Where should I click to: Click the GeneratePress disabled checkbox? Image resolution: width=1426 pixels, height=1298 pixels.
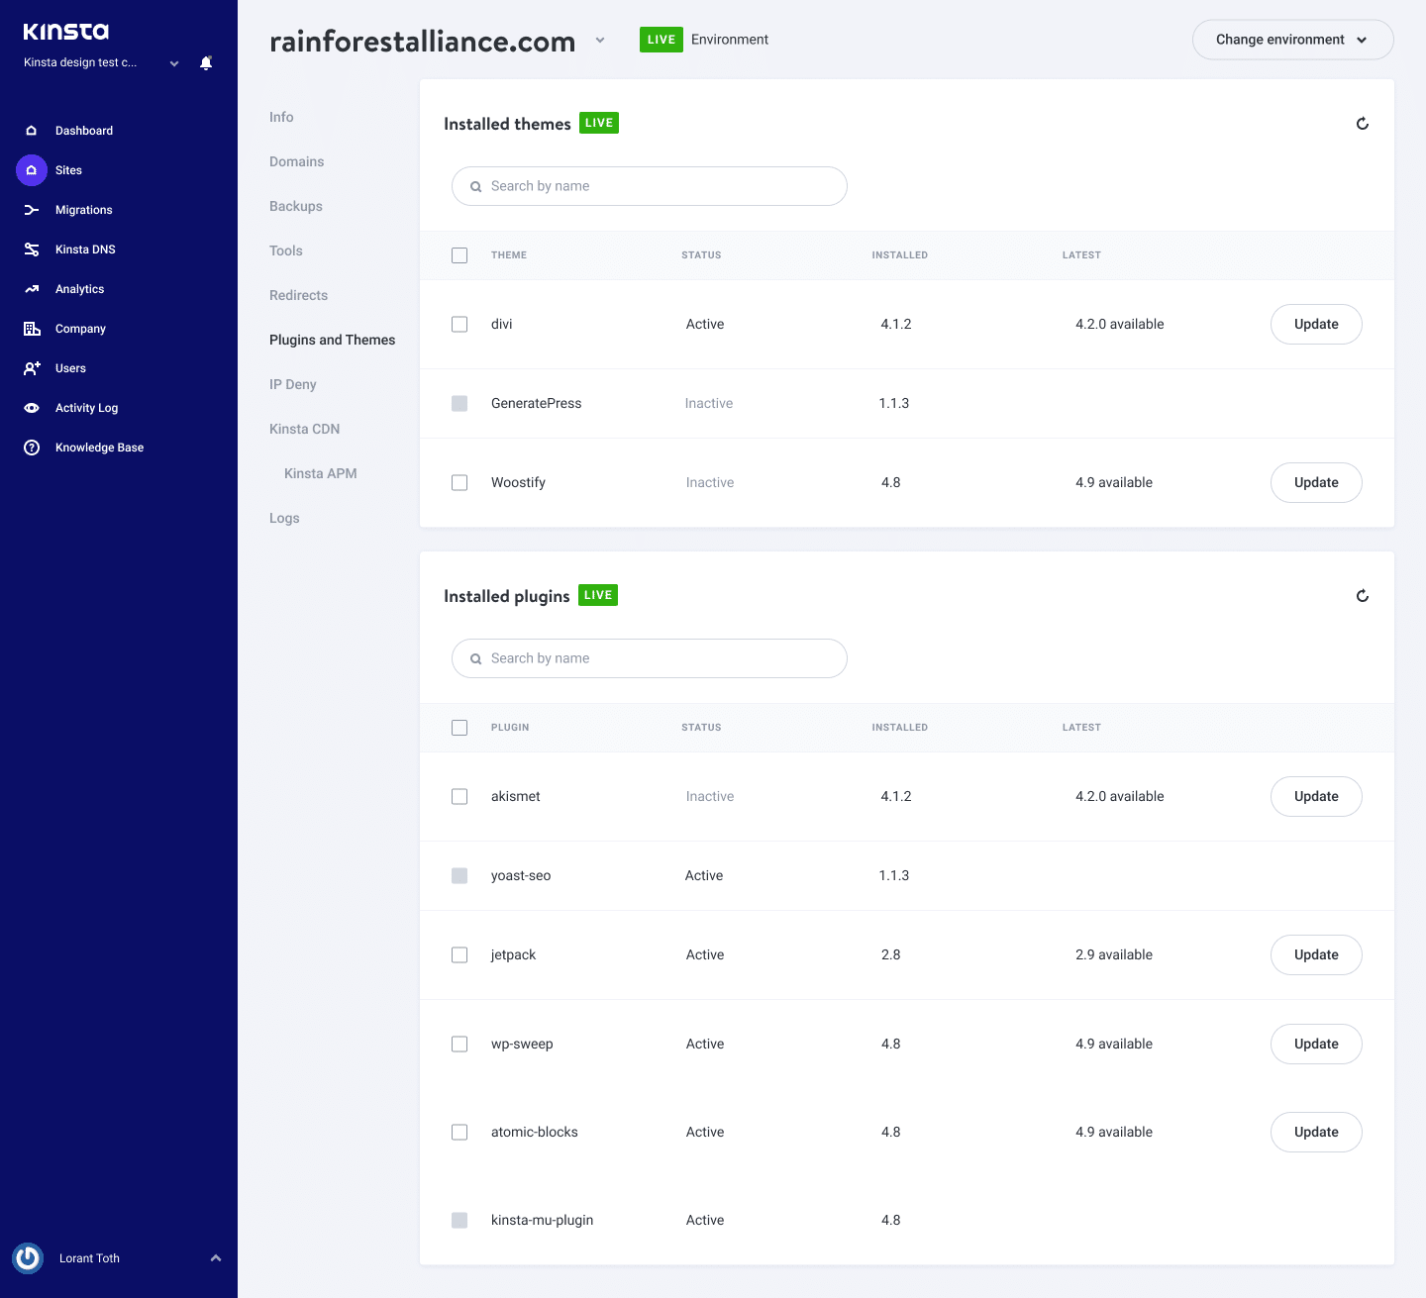click(x=459, y=404)
